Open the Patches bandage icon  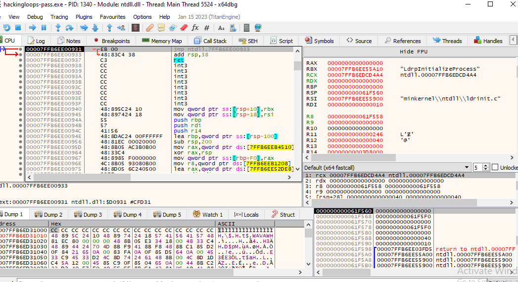click(149, 28)
